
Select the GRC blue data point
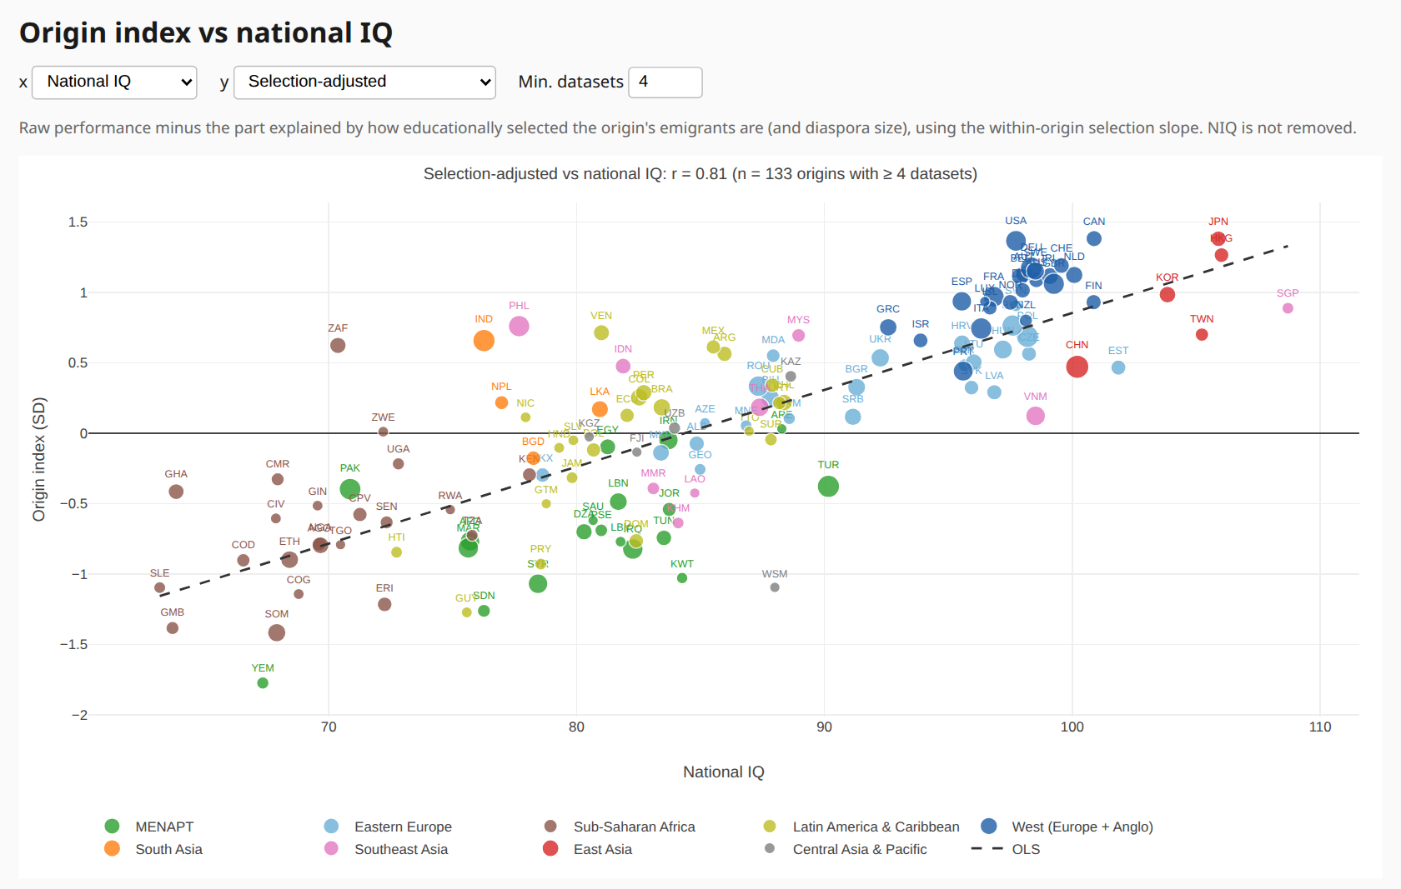(888, 327)
